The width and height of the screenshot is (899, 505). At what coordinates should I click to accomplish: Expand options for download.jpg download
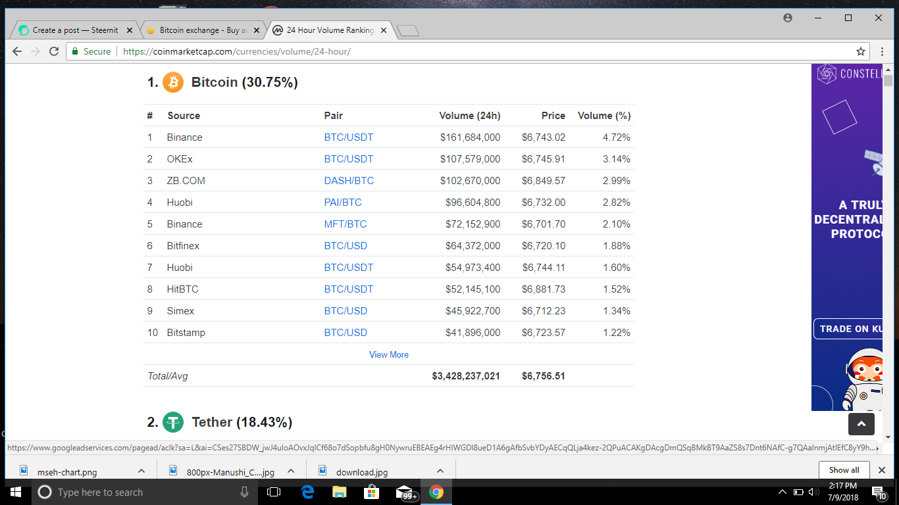click(x=440, y=471)
